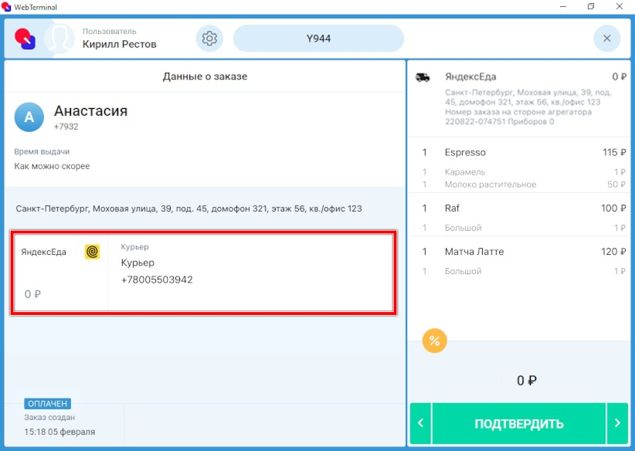Click the user name Кирилл Рестов
Screen dimensions: 635x451
[120, 44]
